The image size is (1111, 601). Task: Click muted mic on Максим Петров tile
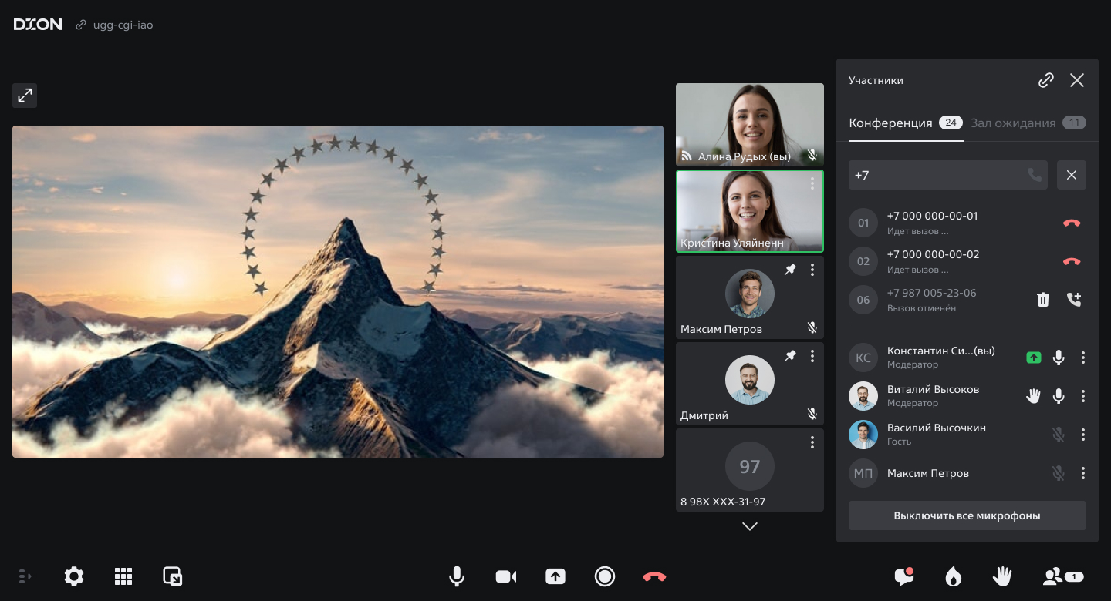click(x=812, y=328)
